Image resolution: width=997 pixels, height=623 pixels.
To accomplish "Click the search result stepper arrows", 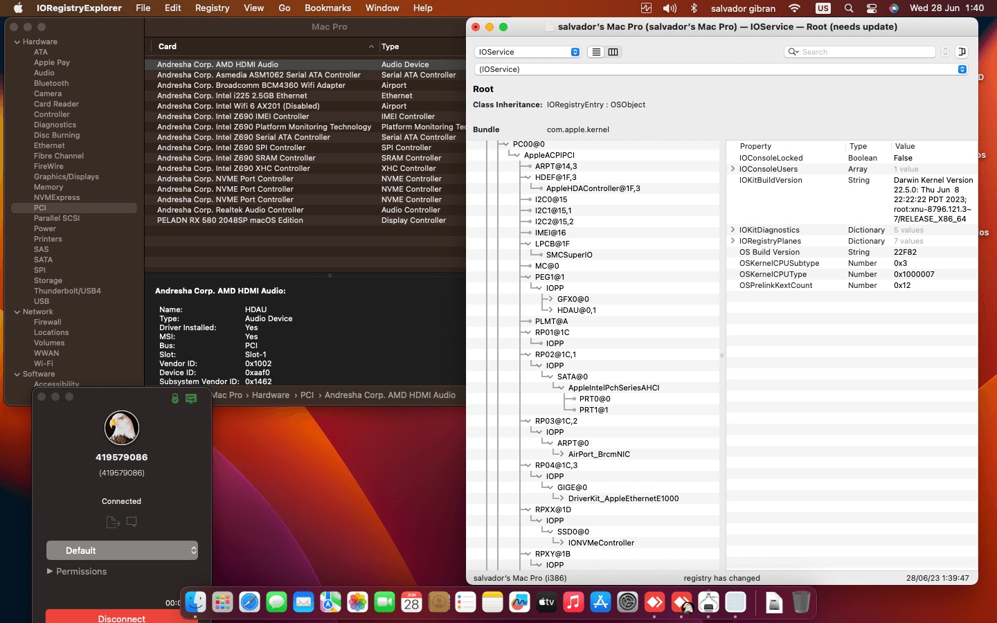I will [x=945, y=52].
